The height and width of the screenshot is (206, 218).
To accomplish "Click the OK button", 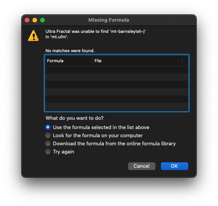I will [x=174, y=166].
